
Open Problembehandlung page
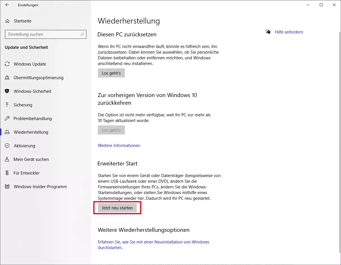pos(33,119)
